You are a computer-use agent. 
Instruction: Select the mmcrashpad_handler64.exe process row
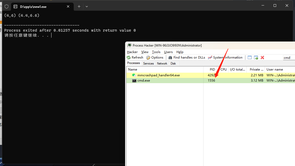point(211,75)
